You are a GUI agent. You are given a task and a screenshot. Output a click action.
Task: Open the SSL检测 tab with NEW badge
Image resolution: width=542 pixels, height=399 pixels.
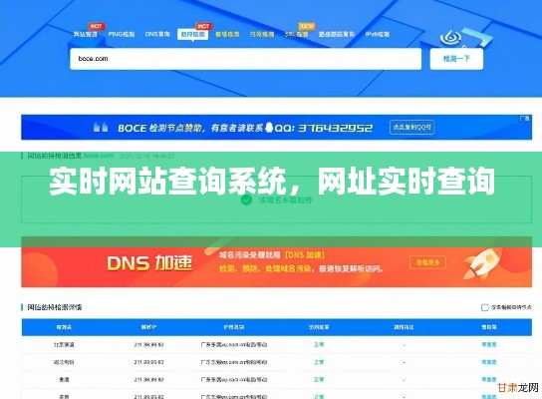296,34
